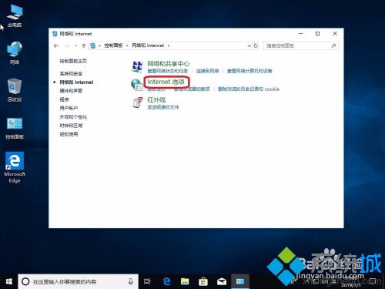The width and height of the screenshot is (385, 289).
Task: Click the 控制面板 breadcrumb segment
Action: pos(113,45)
